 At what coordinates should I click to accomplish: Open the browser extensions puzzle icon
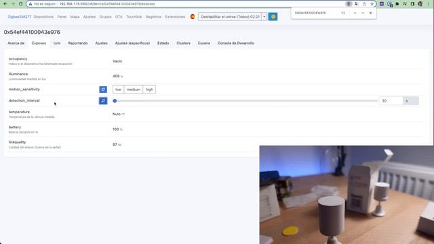pyautogui.click(x=397, y=4)
